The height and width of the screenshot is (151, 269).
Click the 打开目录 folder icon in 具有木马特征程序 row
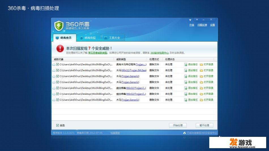point(201,65)
